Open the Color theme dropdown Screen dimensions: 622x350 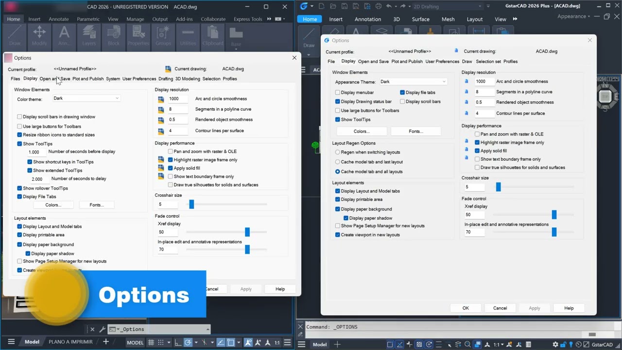(86, 98)
